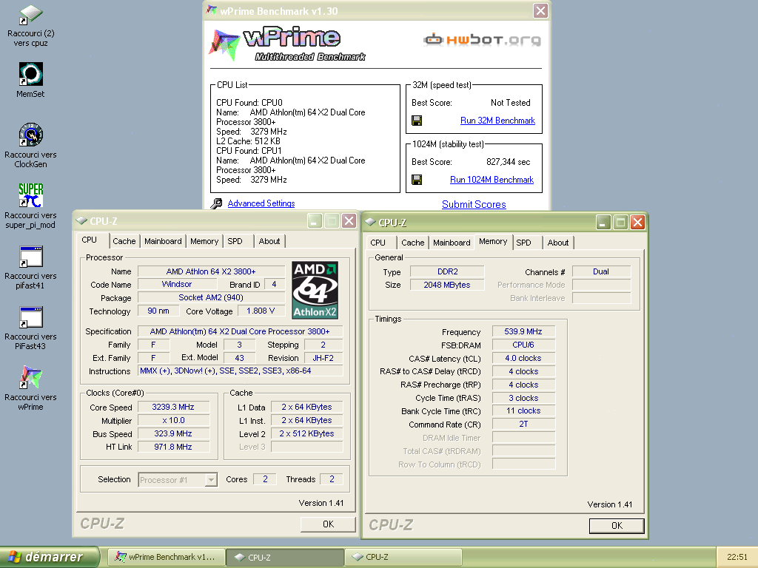Click the Submit Scores link
Image resolution: width=758 pixels, height=568 pixels.
(474, 204)
